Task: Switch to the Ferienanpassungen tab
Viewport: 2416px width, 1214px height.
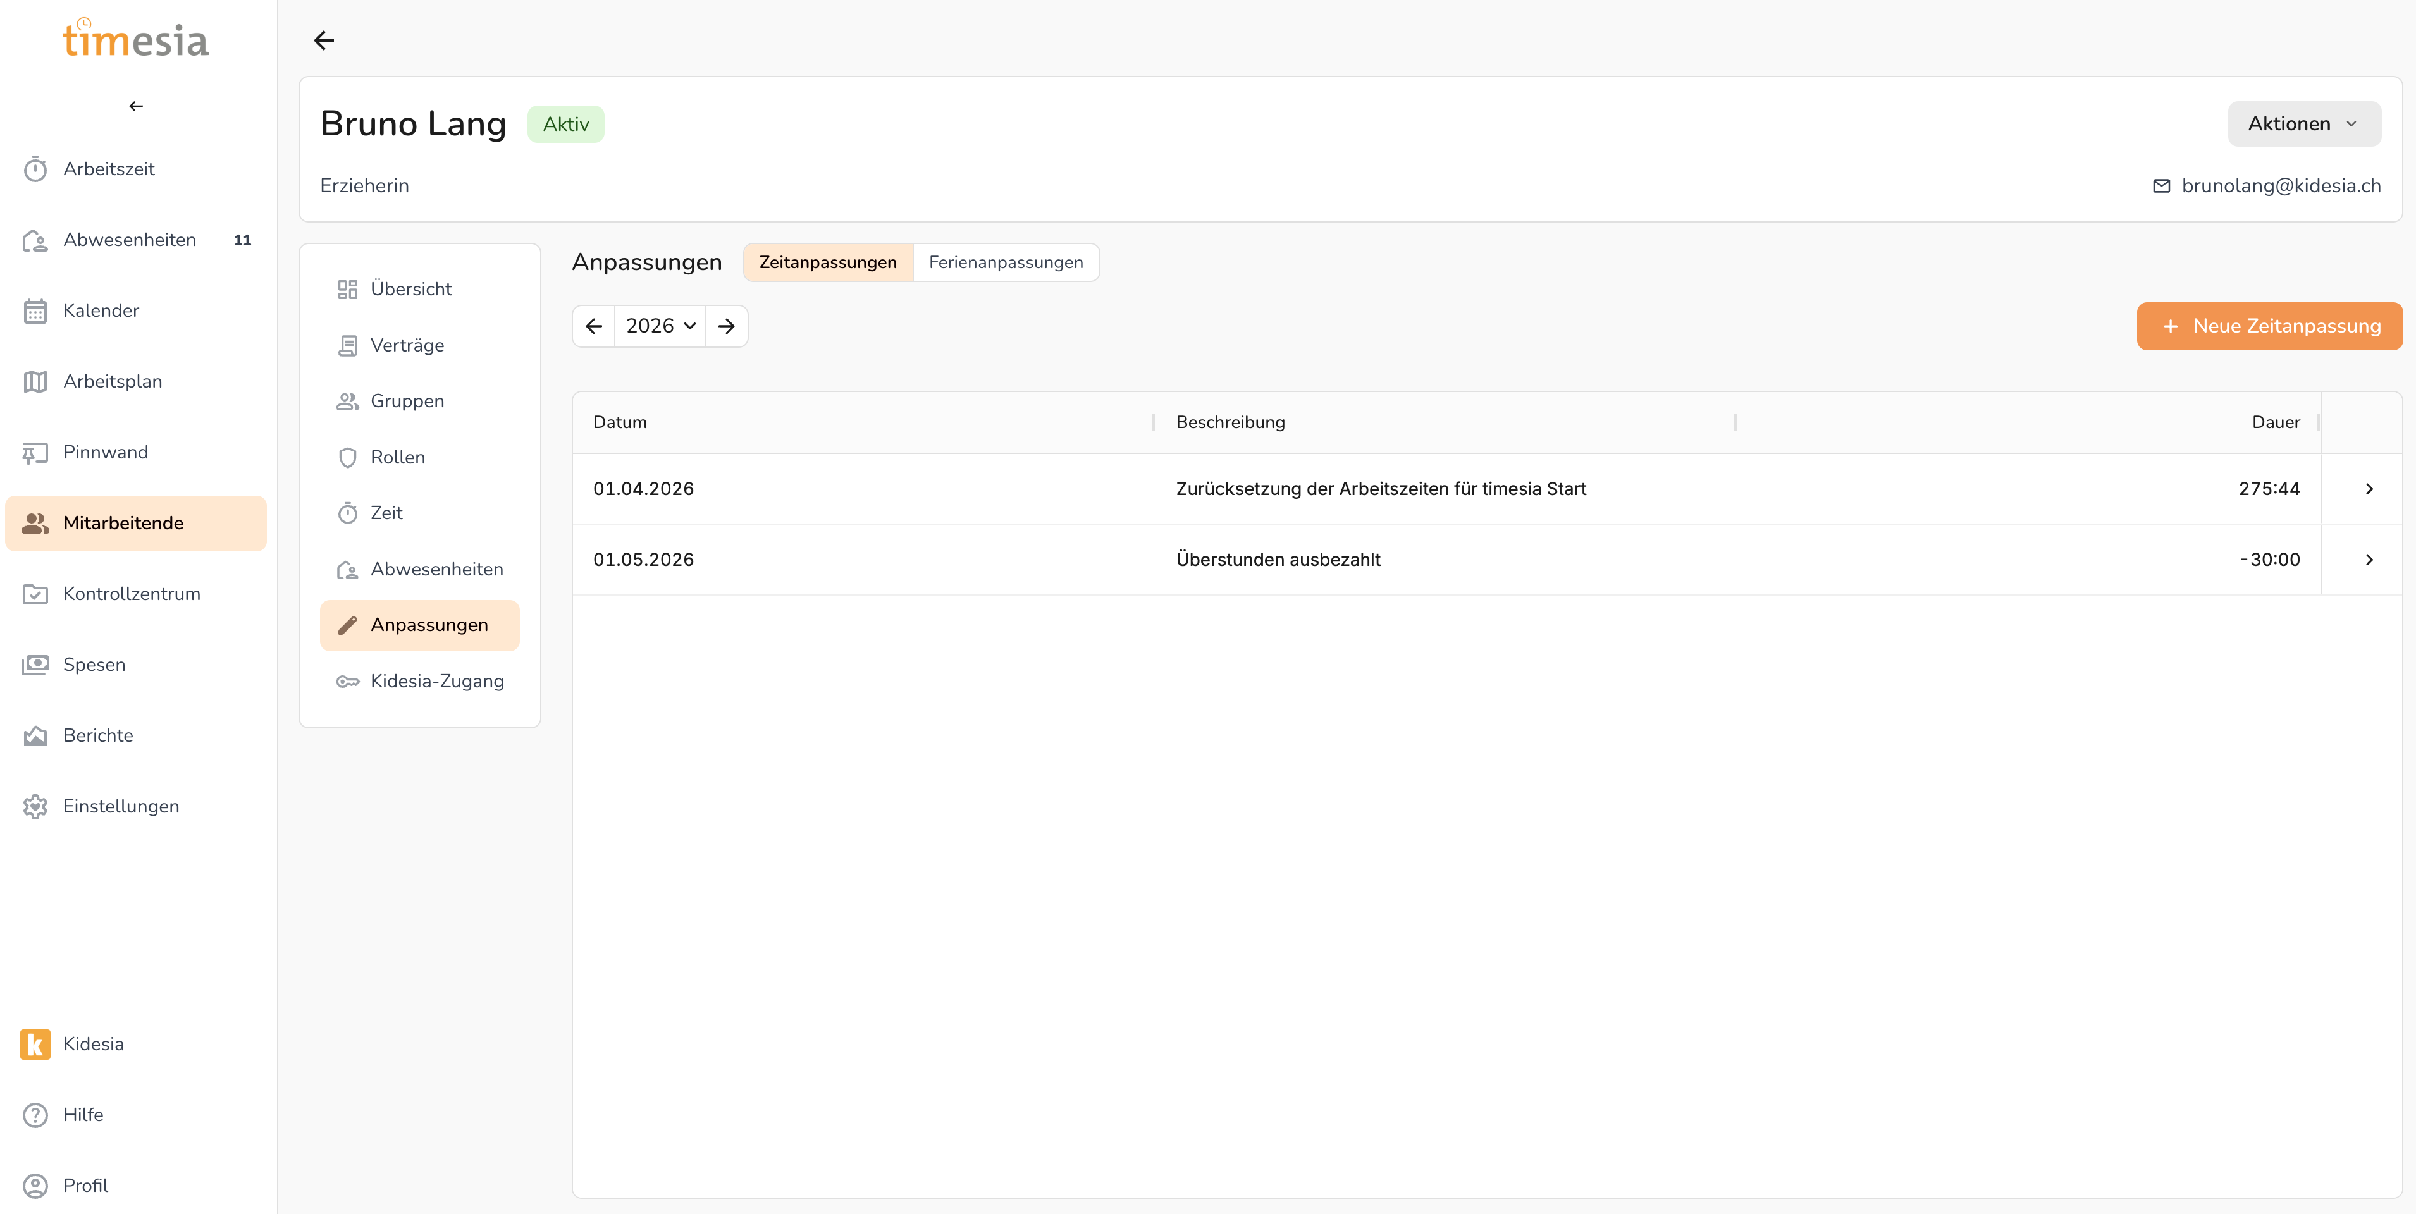Action: coord(1004,262)
